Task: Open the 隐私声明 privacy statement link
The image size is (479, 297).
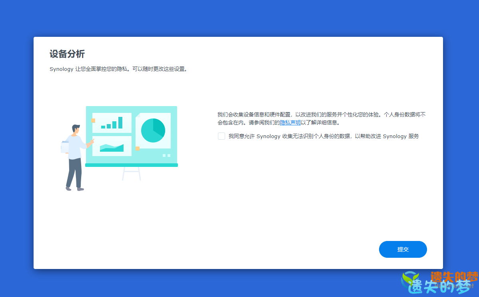Action: pyautogui.click(x=290, y=122)
